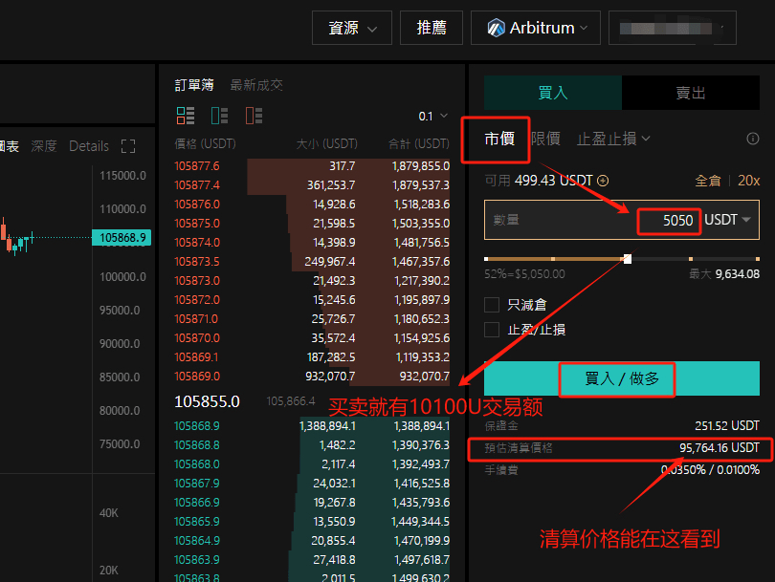Tick the 止盈/止損 checkbox
This screenshot has width=775, height=582.
[492, 330]
